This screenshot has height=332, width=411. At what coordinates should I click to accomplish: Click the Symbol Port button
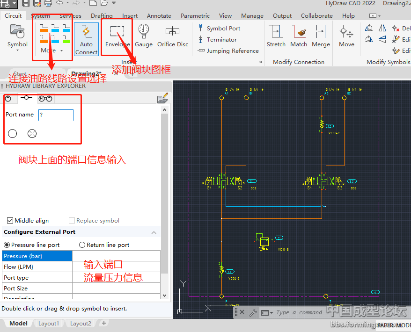point(219,29)
